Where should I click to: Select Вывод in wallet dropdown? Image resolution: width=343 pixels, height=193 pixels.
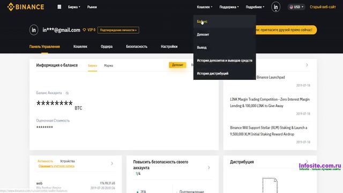[x=225, y=47]
